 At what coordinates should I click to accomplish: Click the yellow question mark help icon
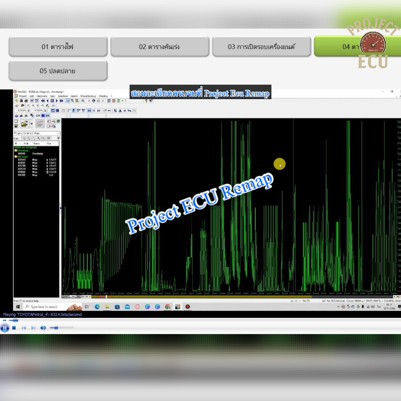click(146, 101)
